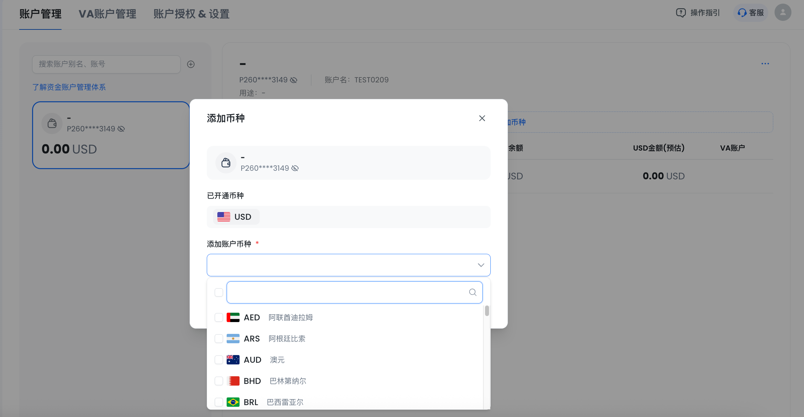The height and width of the screenshot is (417, 804).
Task: Open the 操作指引 help guide
Action: click(x=697, y=13)
